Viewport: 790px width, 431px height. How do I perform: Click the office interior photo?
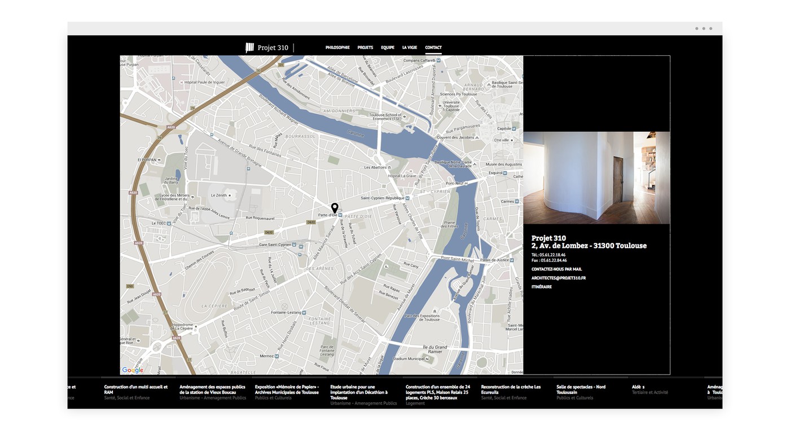pyautogui.click(x=596, y=178)
